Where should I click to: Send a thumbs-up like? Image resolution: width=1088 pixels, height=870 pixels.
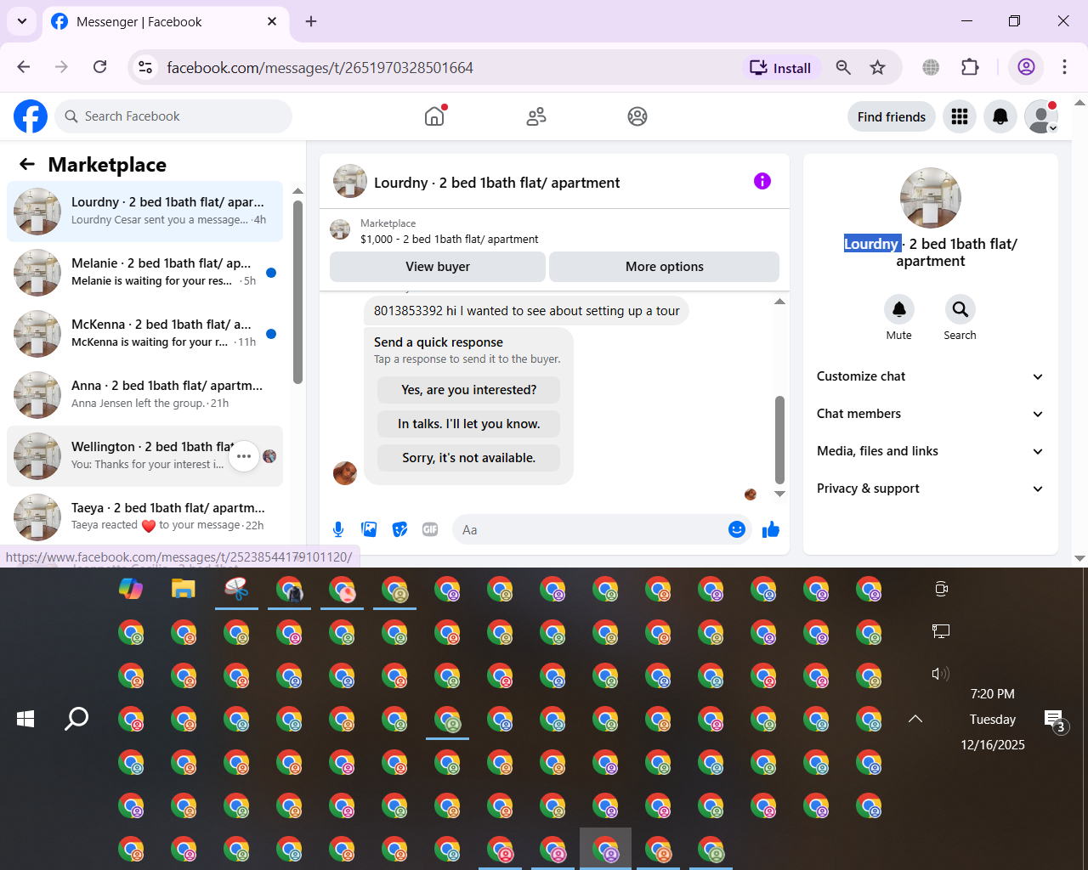click(771, 530)
